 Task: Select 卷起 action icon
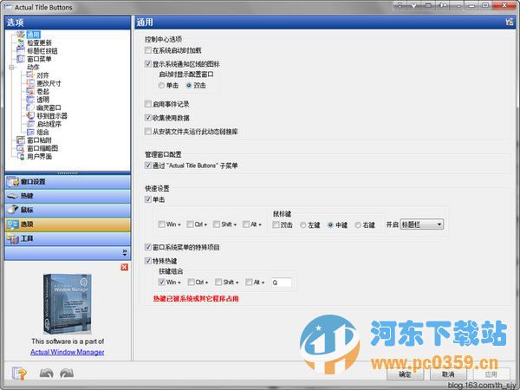point(30,91)
